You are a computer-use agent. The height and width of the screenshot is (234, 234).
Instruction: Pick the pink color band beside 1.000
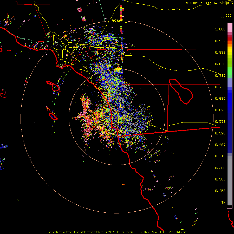coord(230,28)
